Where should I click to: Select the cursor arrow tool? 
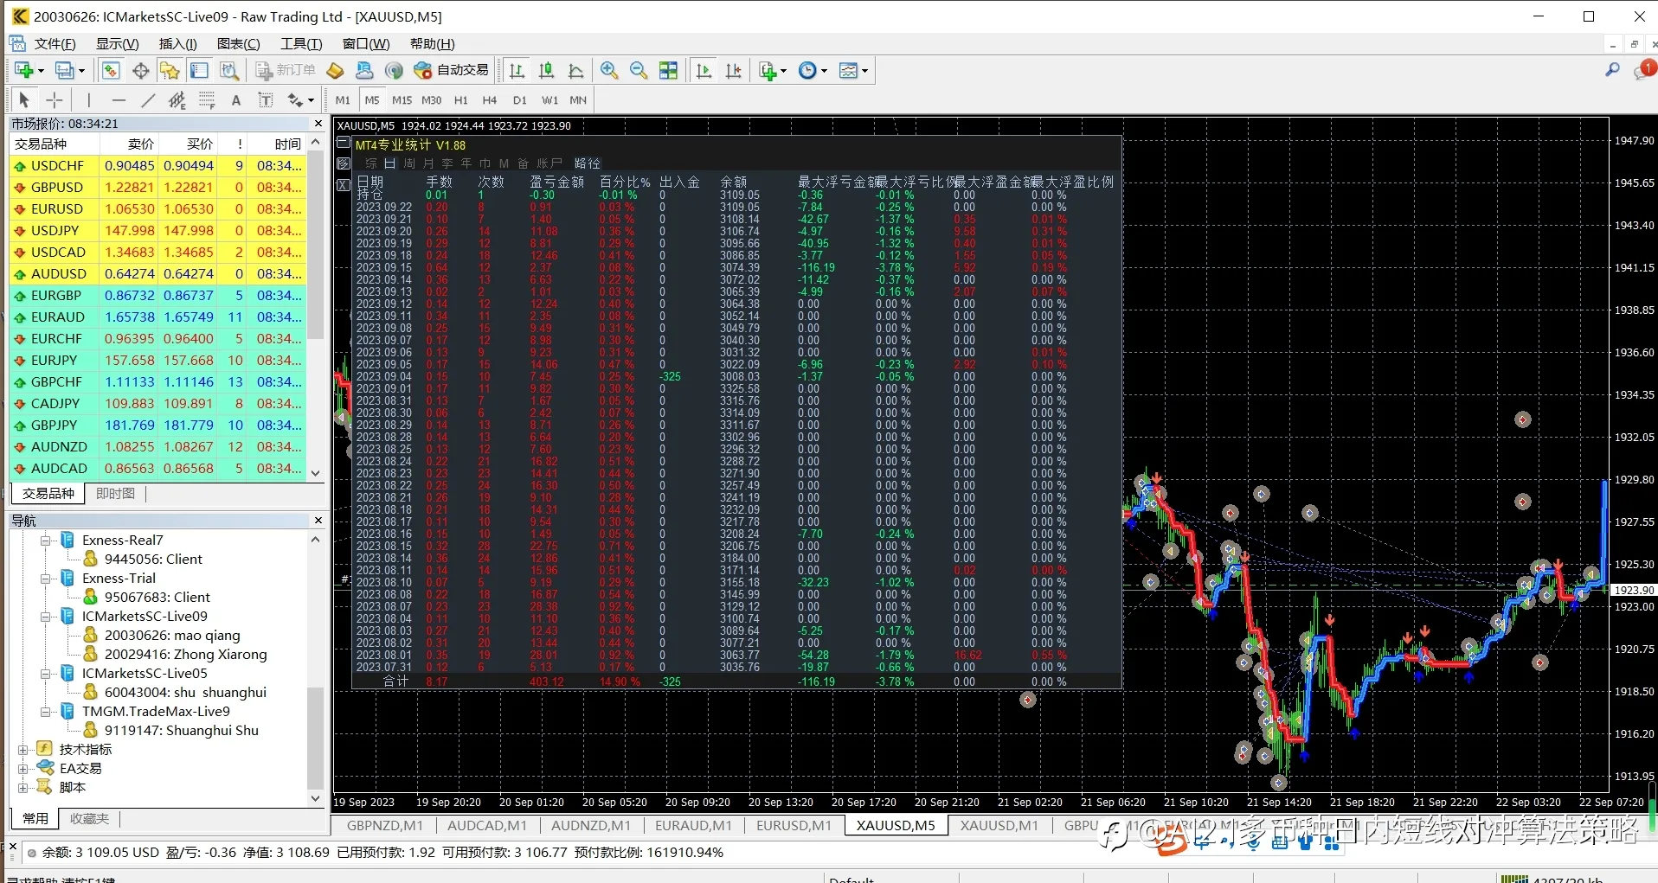pyautogui.click(x=24, y=99)
